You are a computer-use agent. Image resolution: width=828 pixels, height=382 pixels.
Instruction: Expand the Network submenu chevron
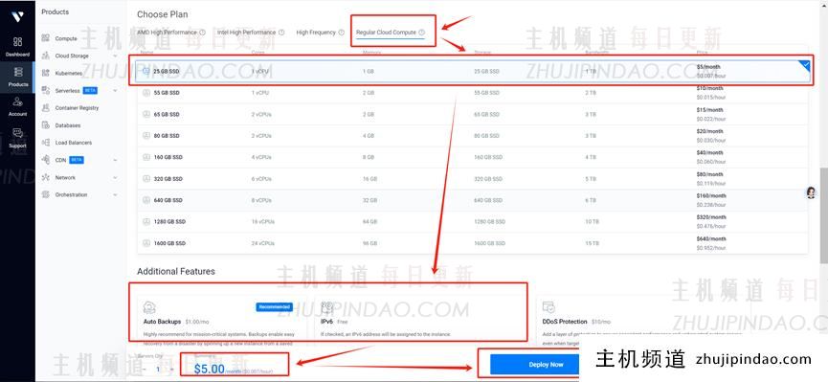115,178
